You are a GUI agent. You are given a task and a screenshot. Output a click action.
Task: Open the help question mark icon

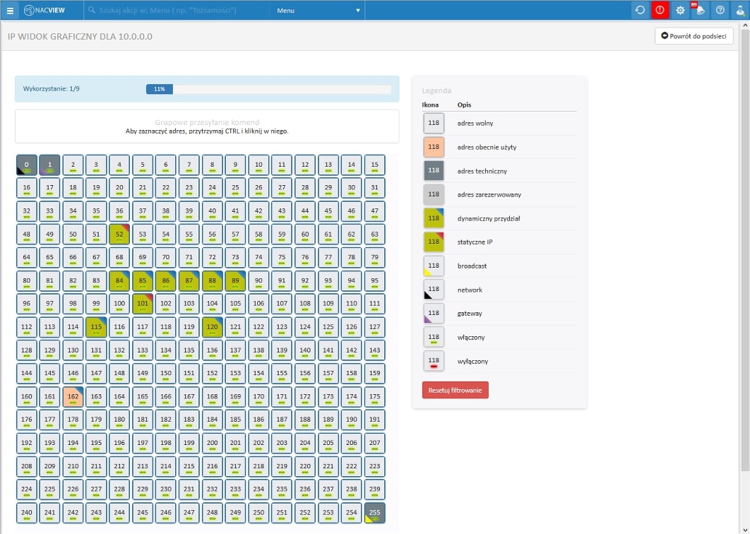[720, 10]
